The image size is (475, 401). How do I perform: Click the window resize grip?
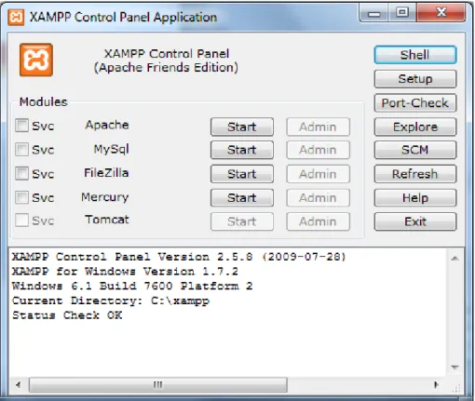456,388
